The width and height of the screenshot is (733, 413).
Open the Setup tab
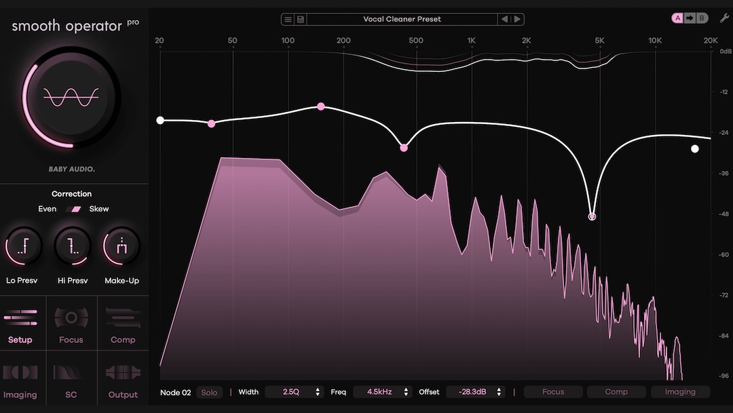point(20,323)
